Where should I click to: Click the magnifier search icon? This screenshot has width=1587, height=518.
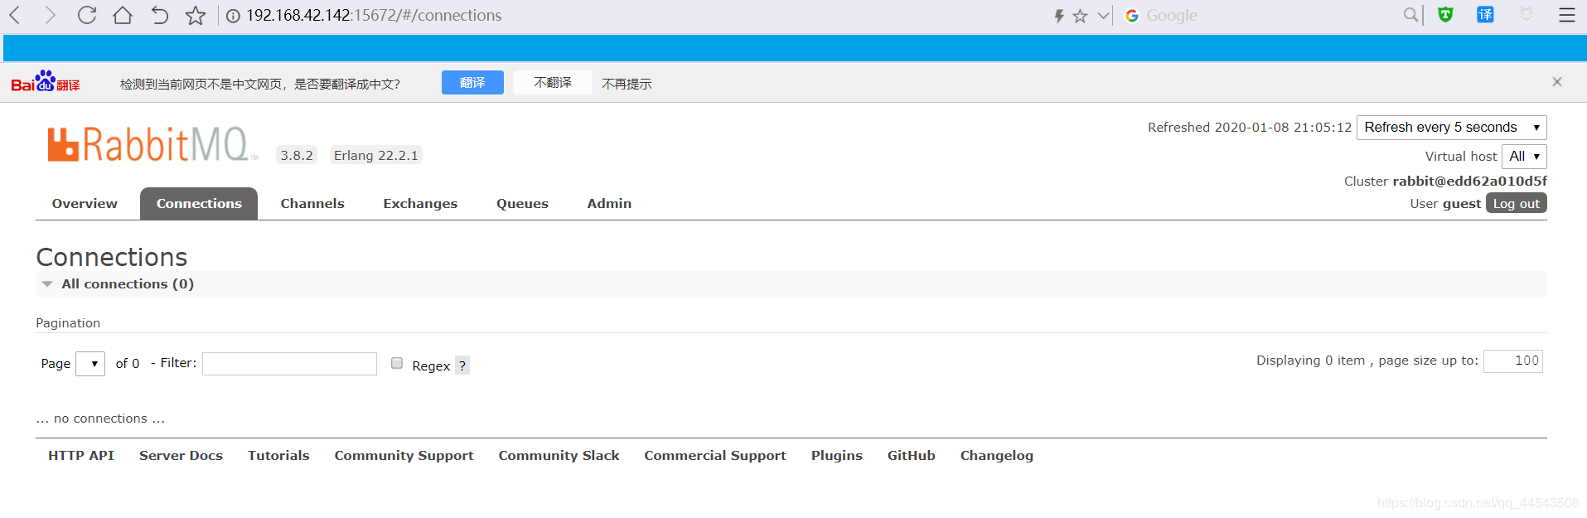(x=1410, y=15)
